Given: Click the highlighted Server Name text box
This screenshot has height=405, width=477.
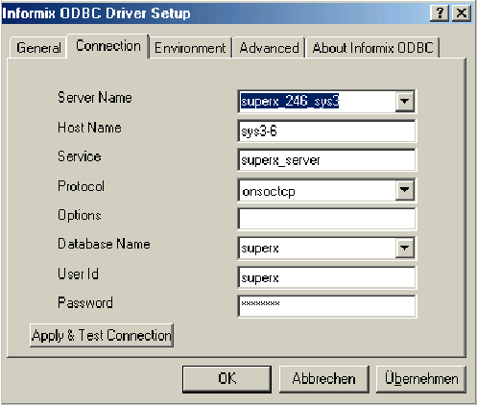Looking at the screenshot, I should tap(318, 102).
